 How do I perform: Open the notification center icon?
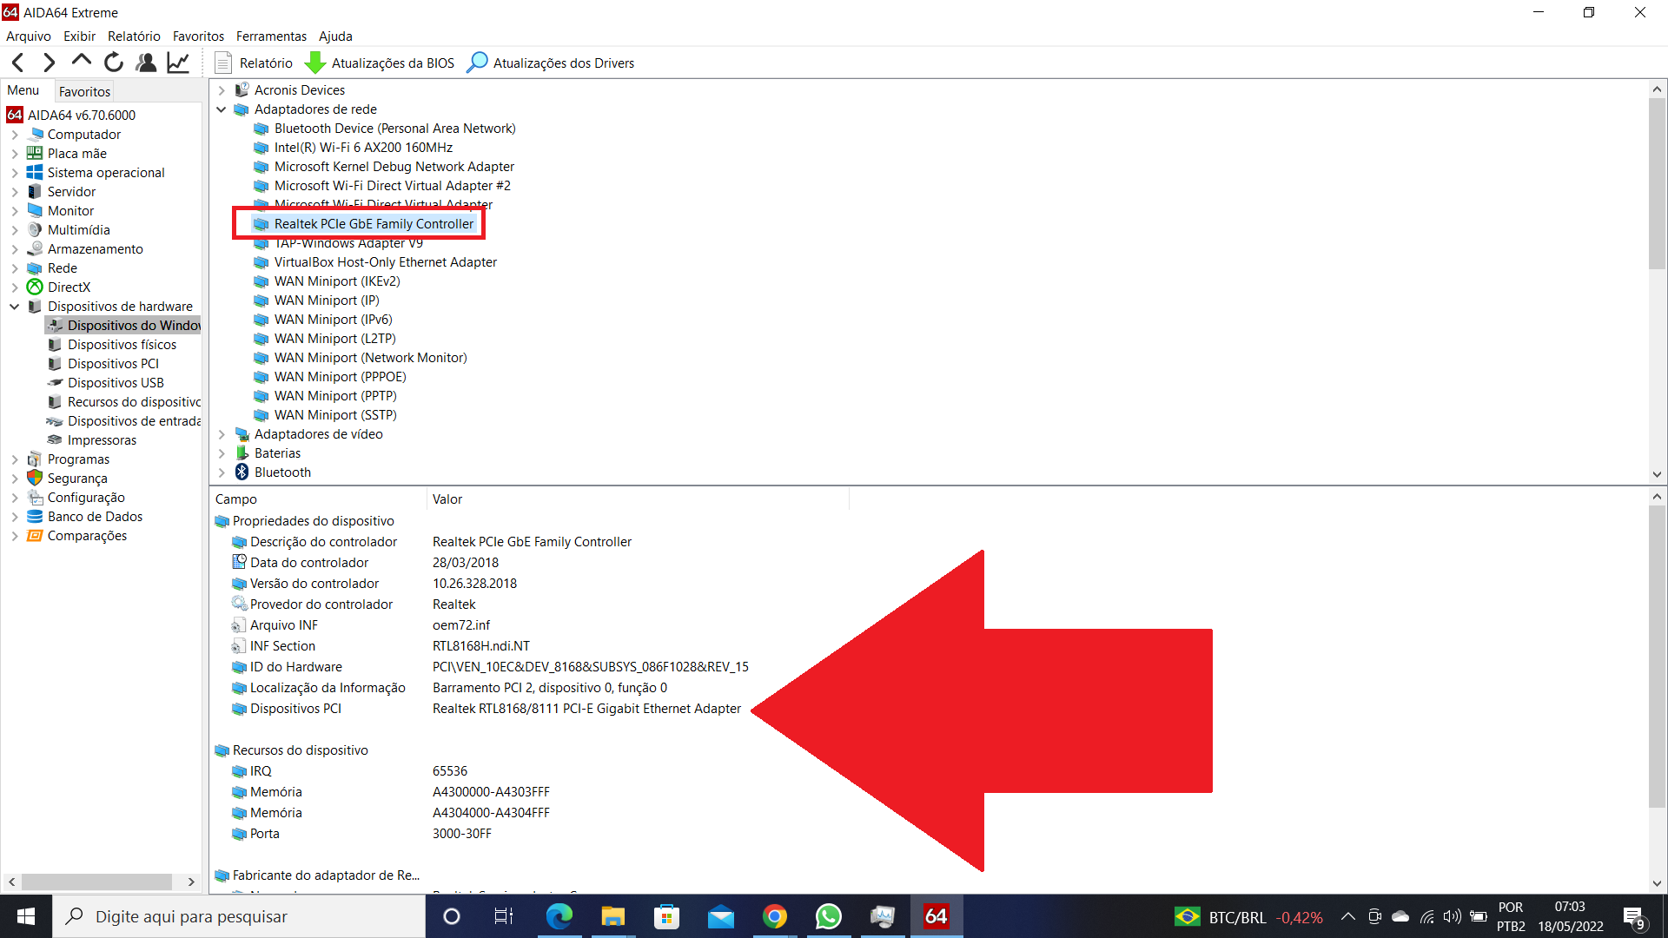1634,917
